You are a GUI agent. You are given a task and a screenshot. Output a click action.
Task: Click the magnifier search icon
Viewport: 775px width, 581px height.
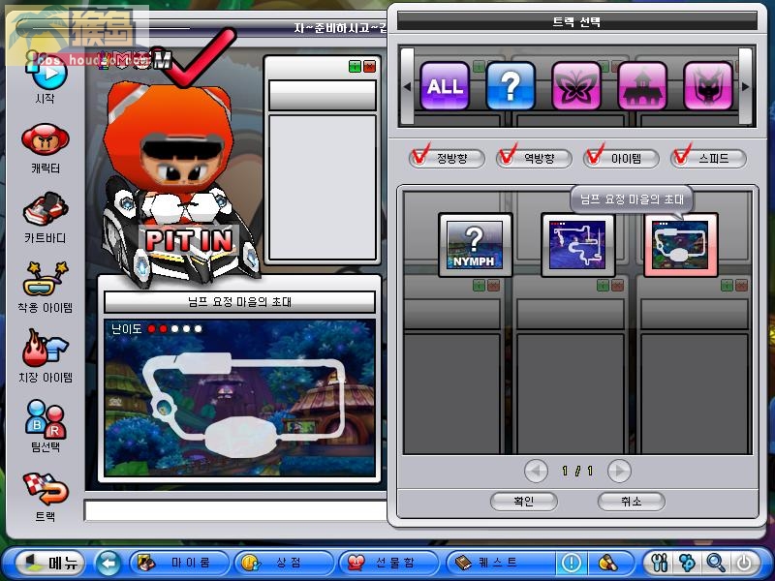[715, 563]
